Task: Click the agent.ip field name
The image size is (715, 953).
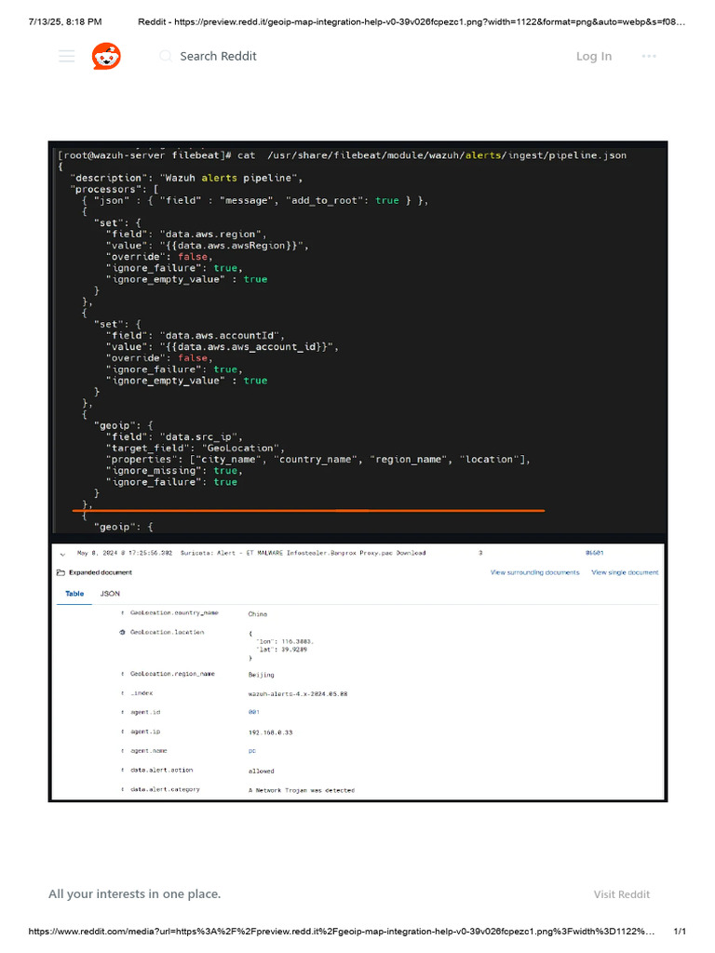Action: [145, 732]
